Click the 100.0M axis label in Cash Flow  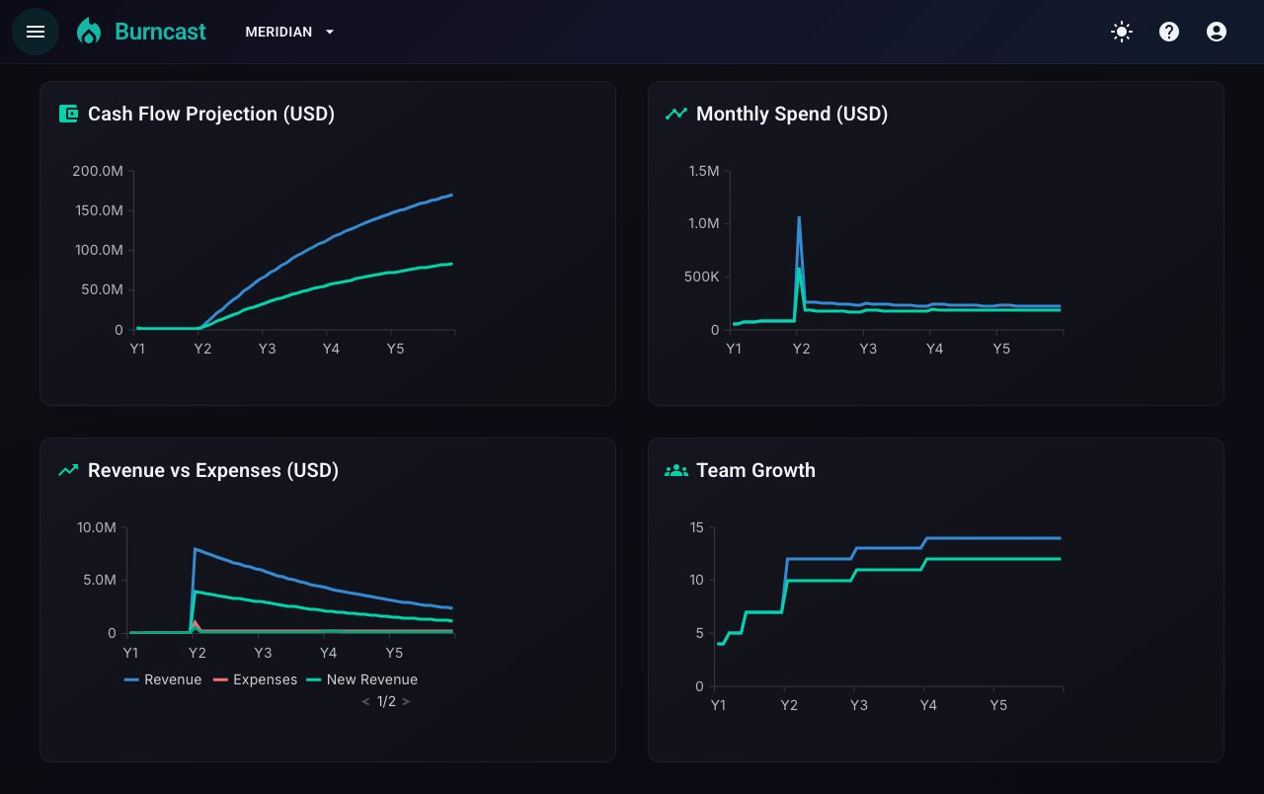pos(98,250)
